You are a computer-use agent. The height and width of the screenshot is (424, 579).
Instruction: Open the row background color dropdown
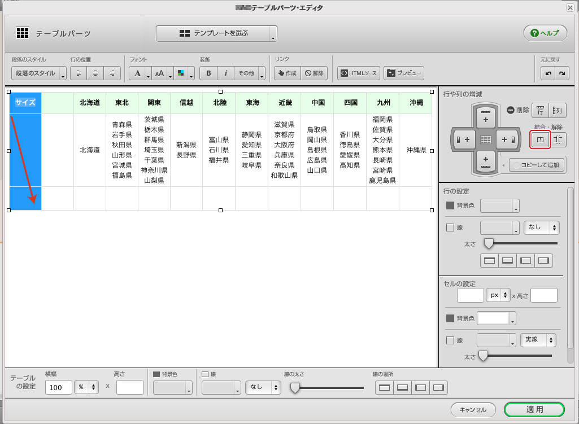[499, 206]
